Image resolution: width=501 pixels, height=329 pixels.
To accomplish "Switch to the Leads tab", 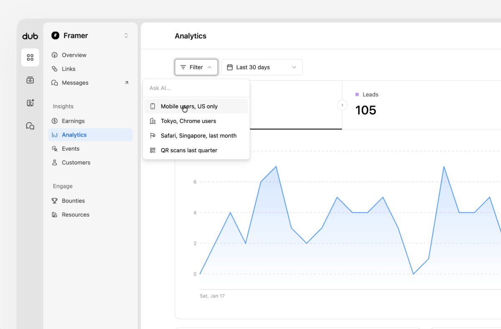I will tap(422, 105).
